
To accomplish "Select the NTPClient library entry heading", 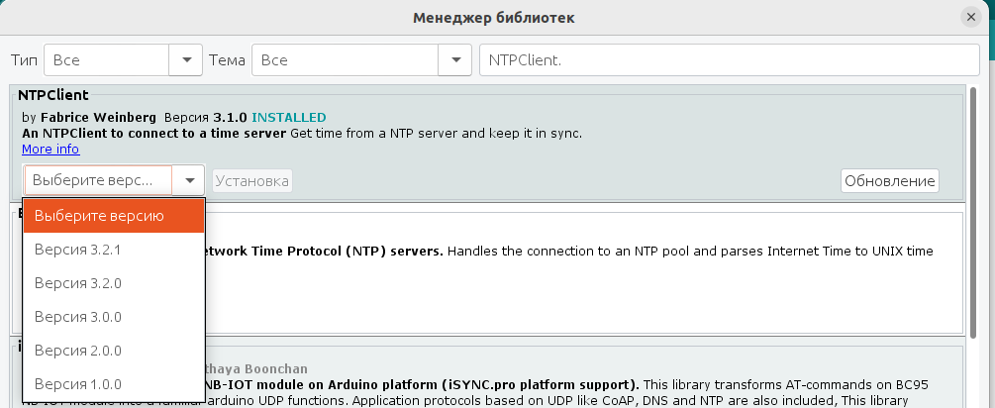I will coord(53,95).
